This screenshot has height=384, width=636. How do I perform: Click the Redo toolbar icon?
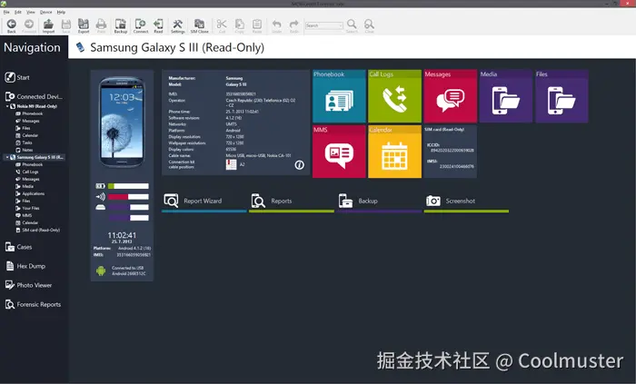(294, 26)
